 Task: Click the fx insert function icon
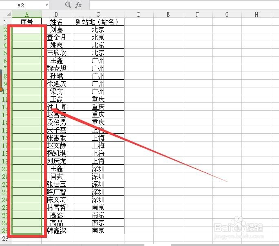coord(78,5)
